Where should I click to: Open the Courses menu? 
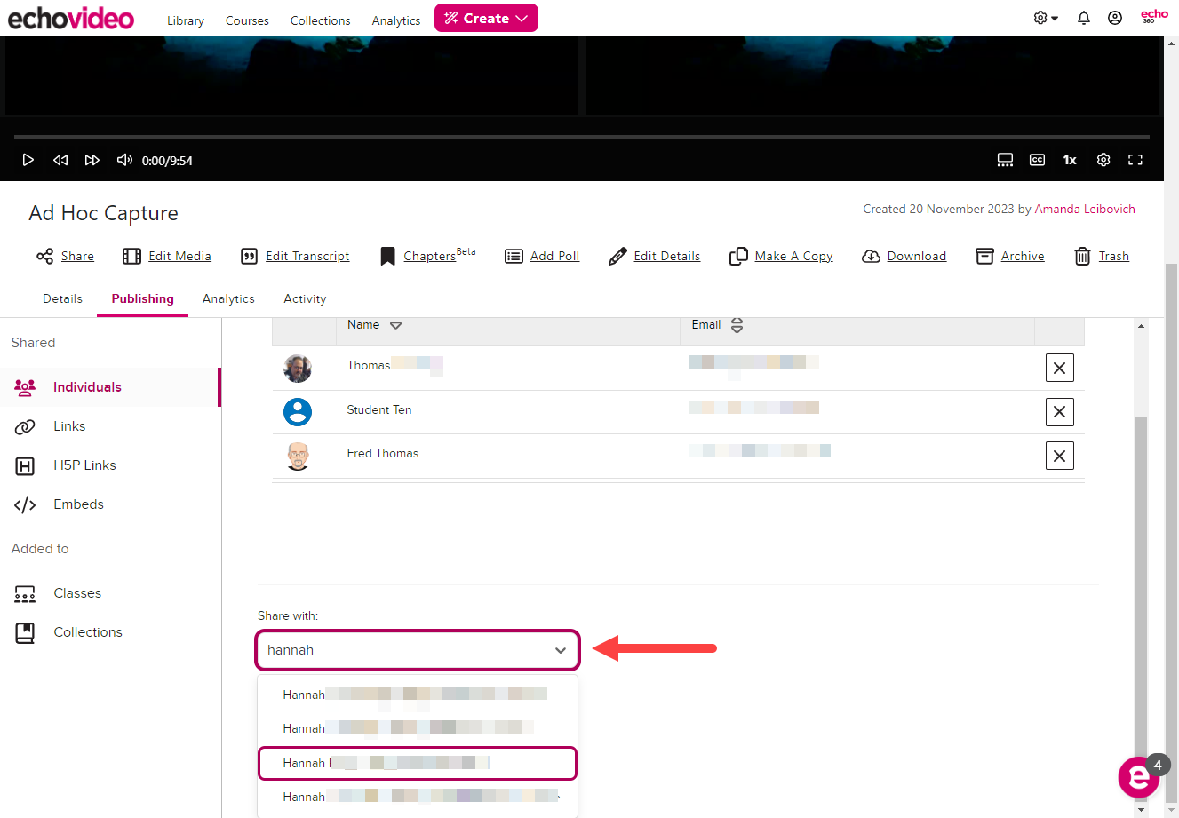click(x=246, y=20)
